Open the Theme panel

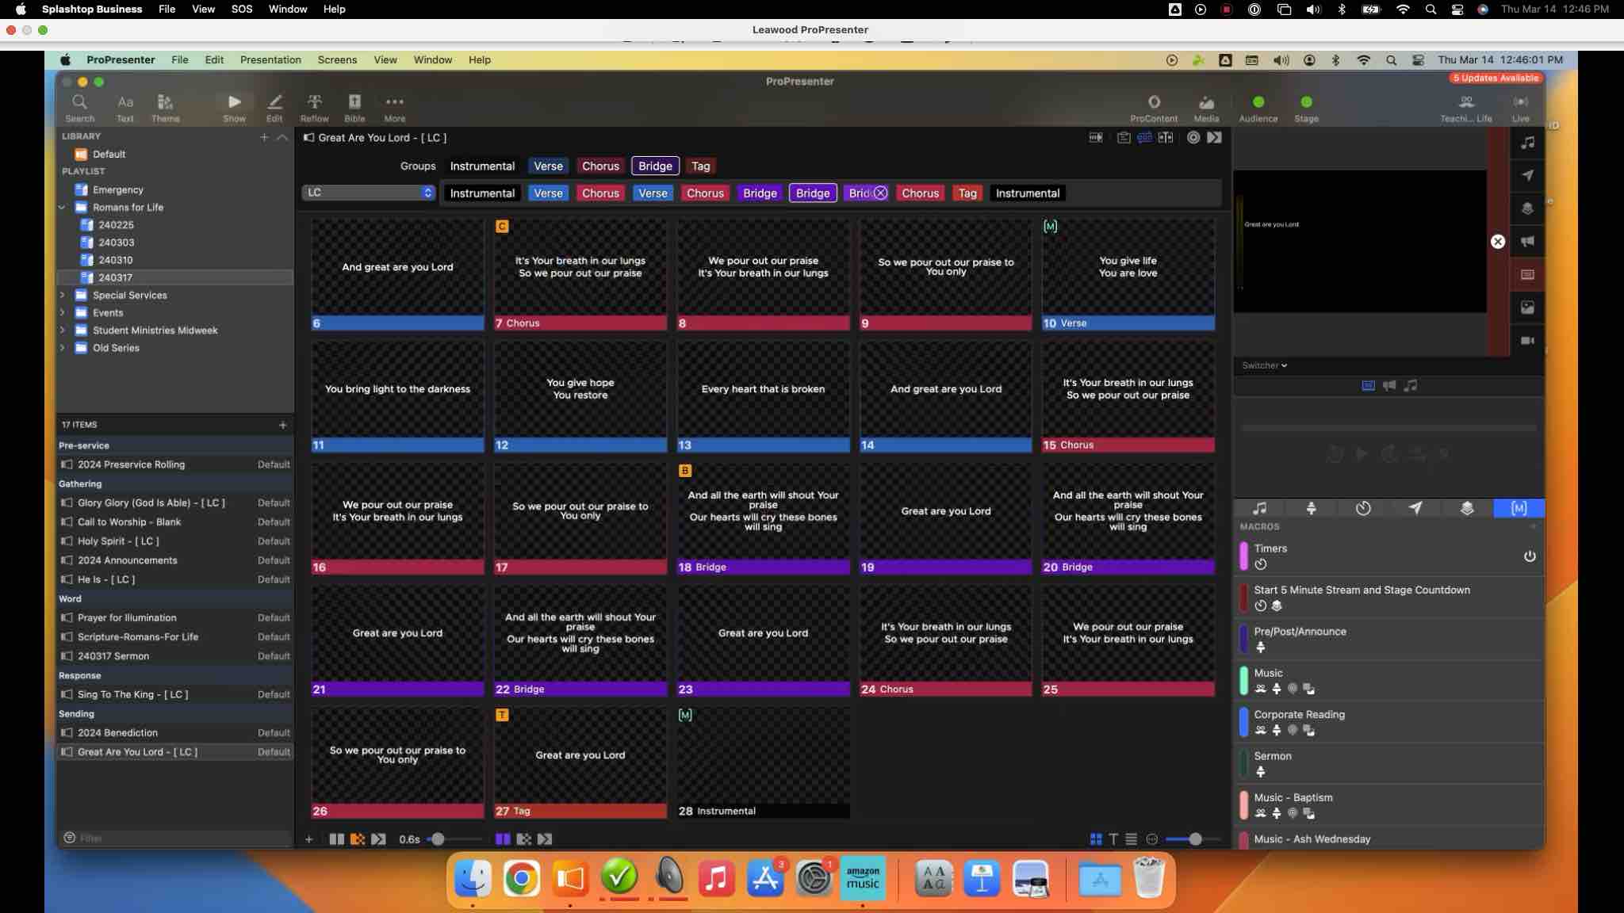[x=166, y=107]
